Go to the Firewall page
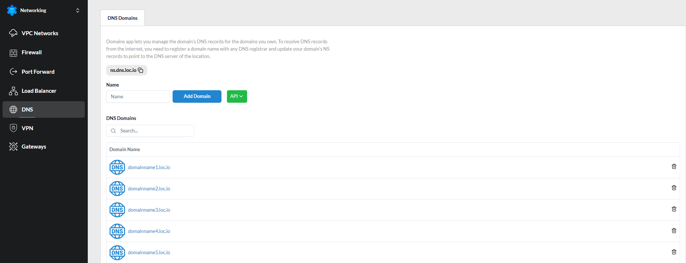 coord(32,52)
